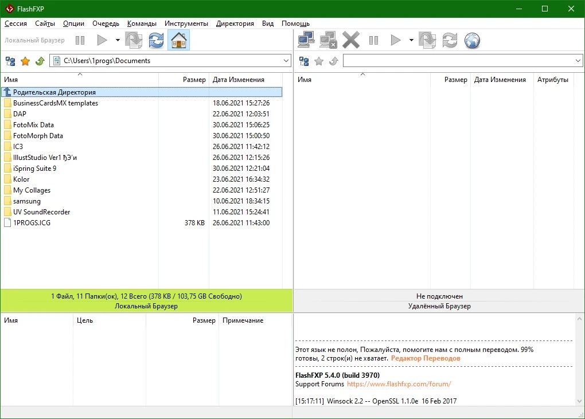Open the Вид menu
The height and width of the screenshot is (419, 585).
point(267,24)
